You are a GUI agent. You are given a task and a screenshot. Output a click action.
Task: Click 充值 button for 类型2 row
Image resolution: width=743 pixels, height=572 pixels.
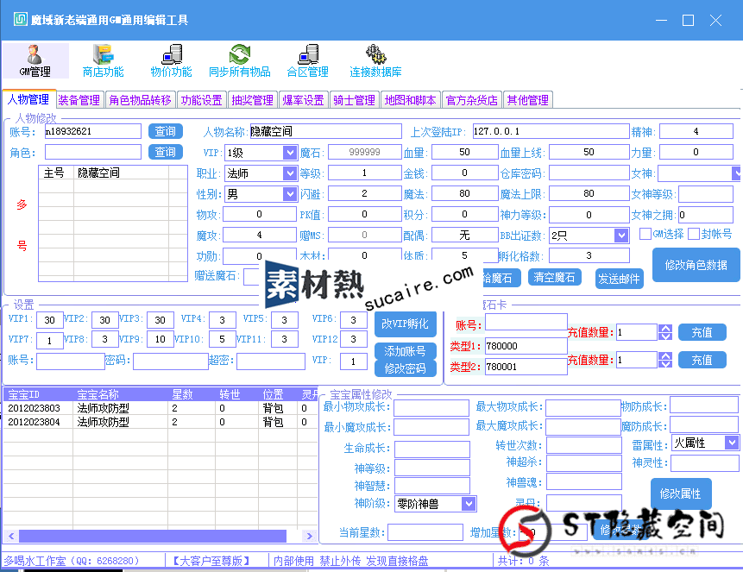click(x=702, y=360)
